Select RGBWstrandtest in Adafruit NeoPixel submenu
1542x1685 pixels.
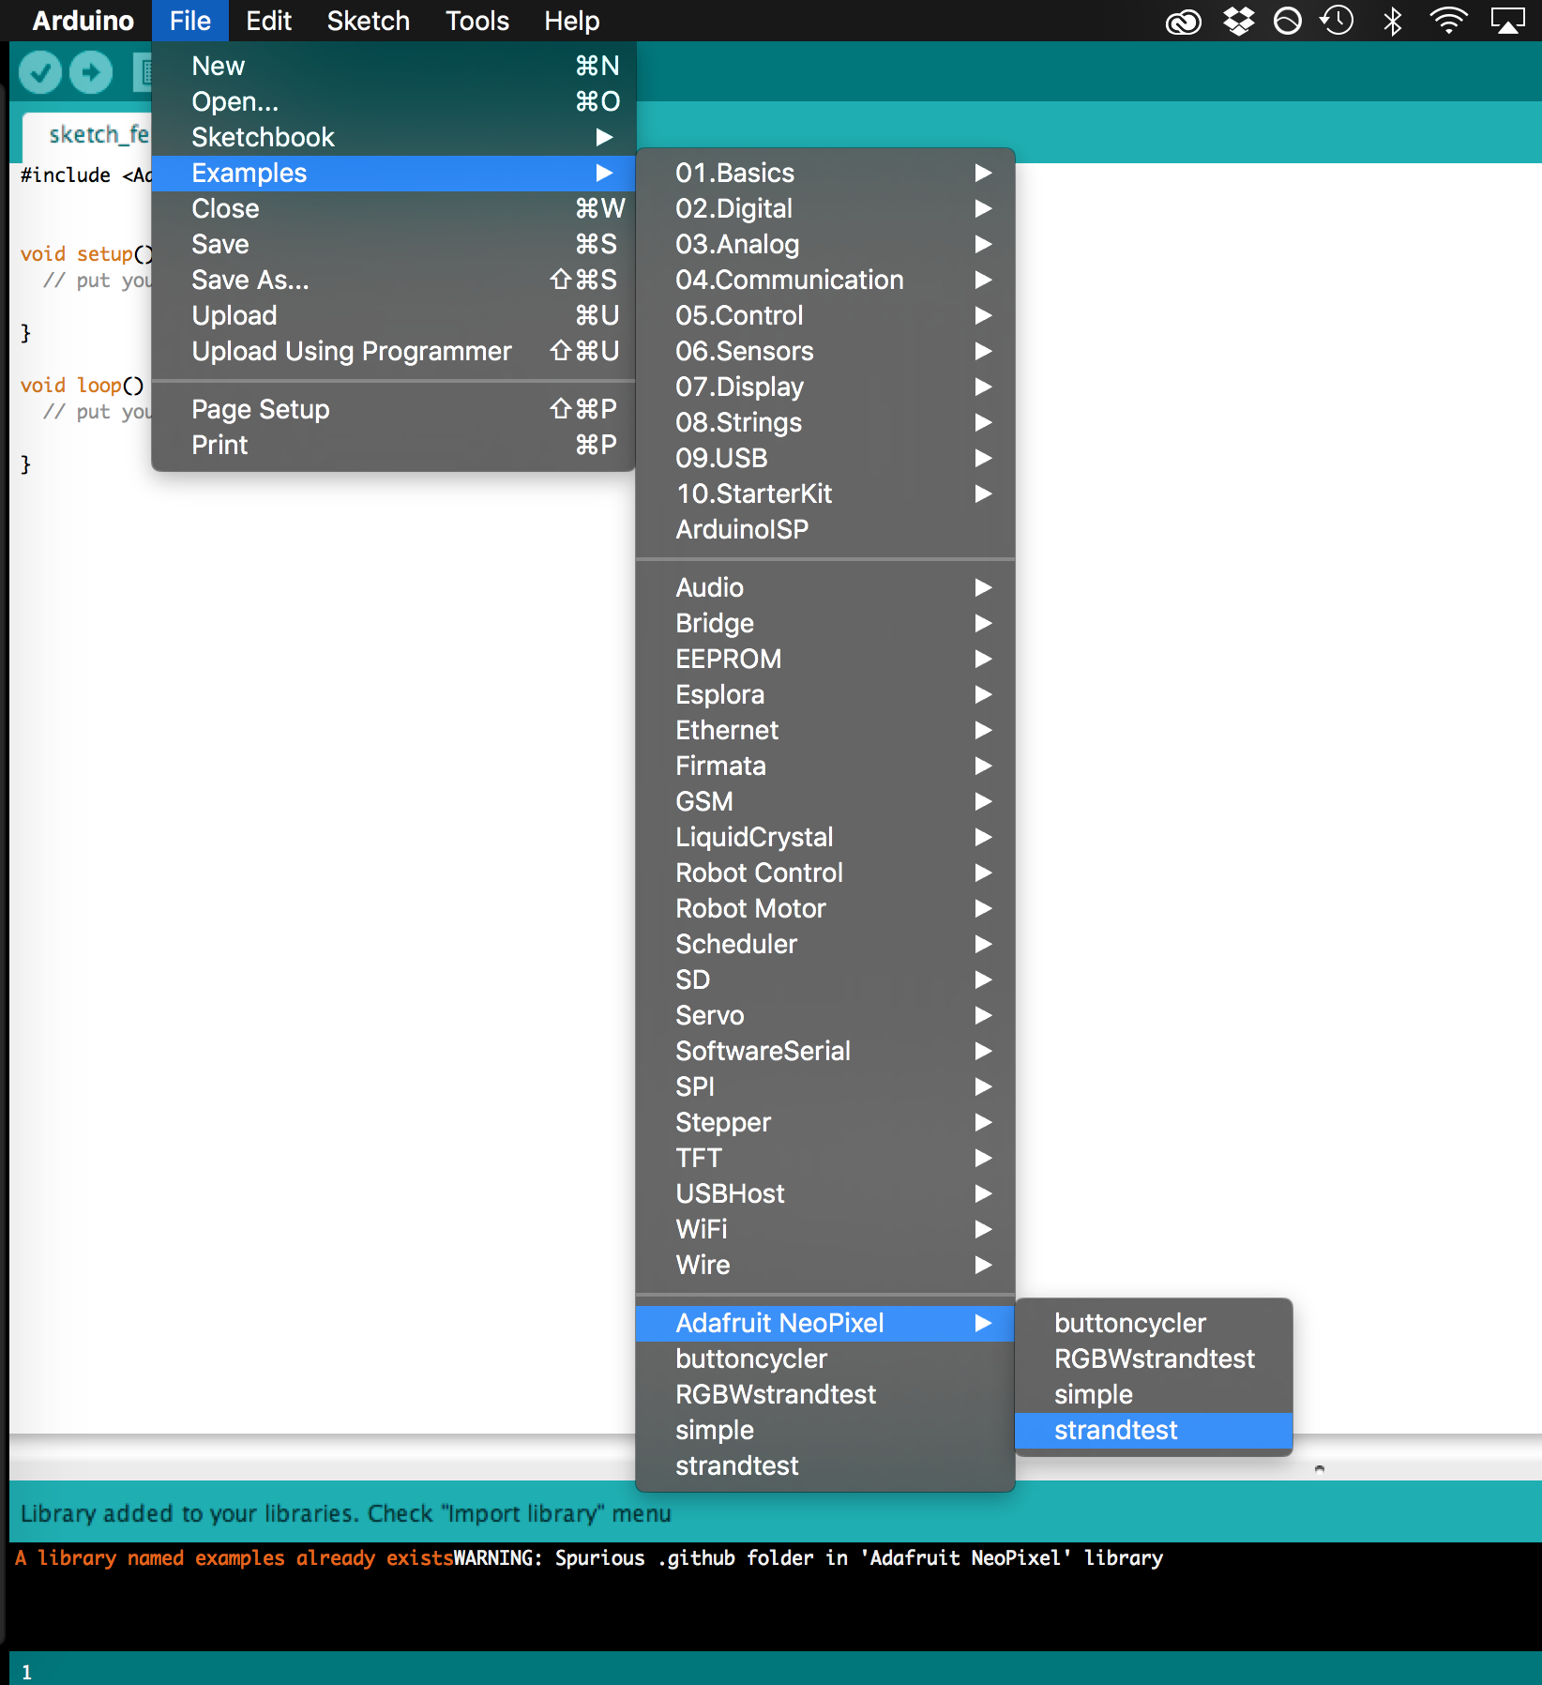pos(1154,1359)
